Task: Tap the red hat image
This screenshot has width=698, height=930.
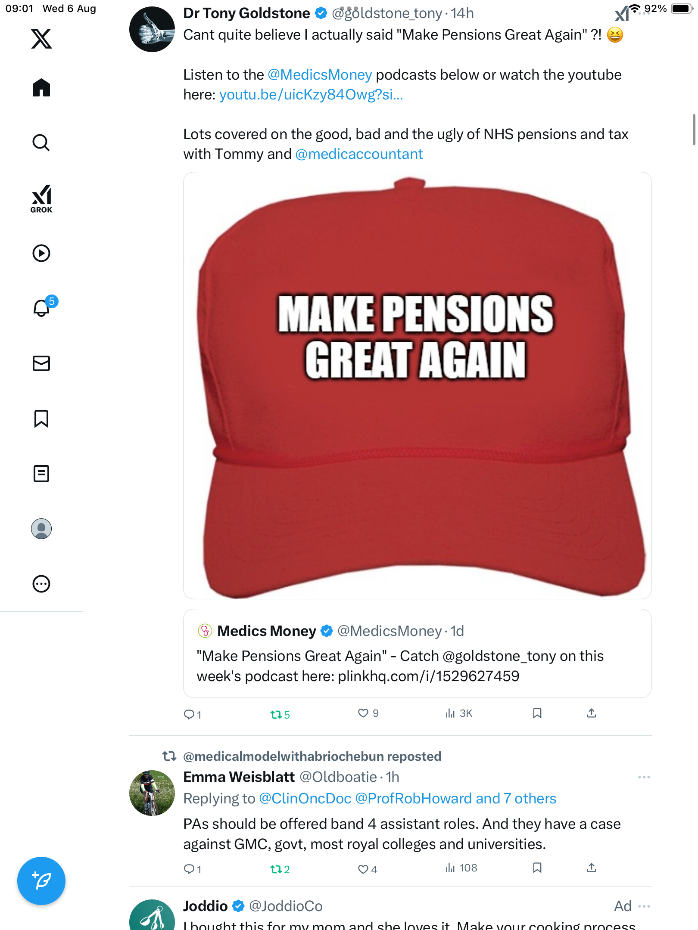Action: (x=417, y=385)
